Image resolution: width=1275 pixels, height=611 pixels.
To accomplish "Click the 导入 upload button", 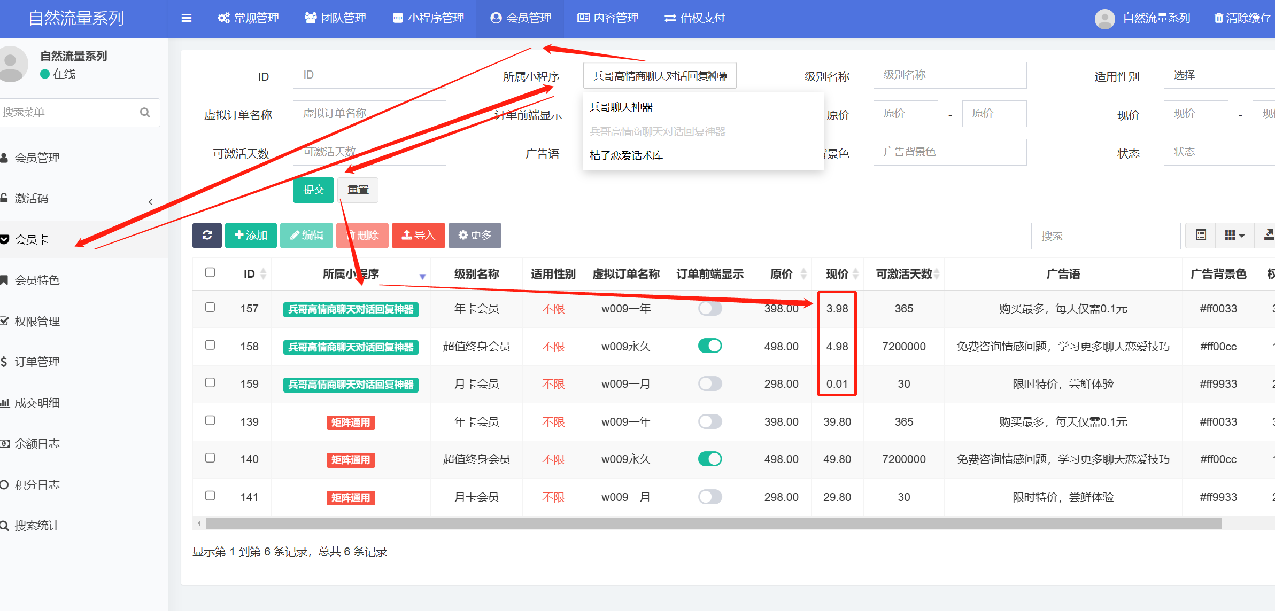I will (418, 235).
